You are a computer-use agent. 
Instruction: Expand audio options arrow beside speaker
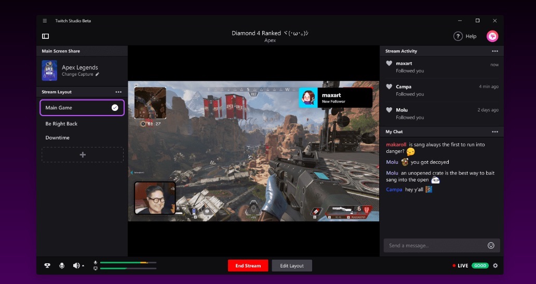pyautogui.click(x=83, y=266)
